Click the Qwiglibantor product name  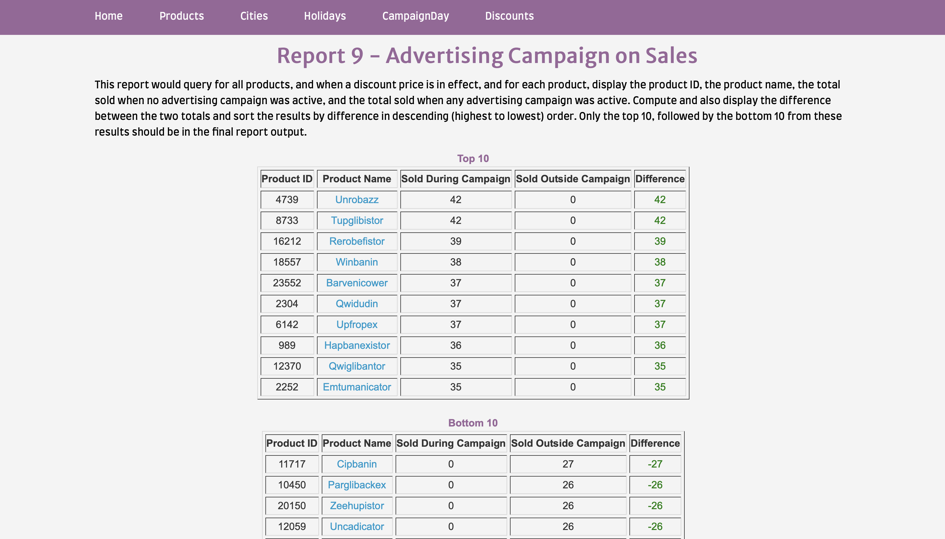pyautogui.click(x=357, y=366)
